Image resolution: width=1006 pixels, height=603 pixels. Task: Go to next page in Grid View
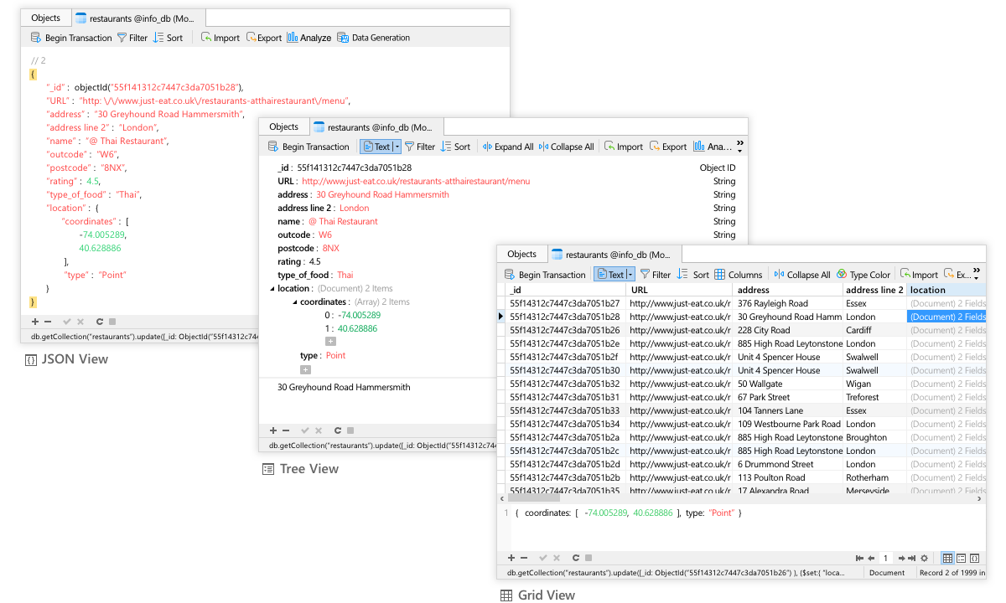coord(901,558)
